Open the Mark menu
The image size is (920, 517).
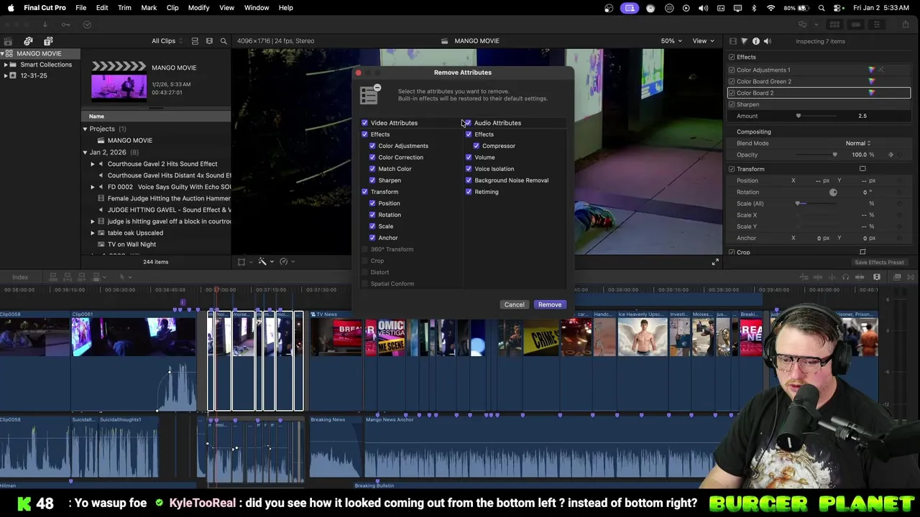click(x=149, y=8)
